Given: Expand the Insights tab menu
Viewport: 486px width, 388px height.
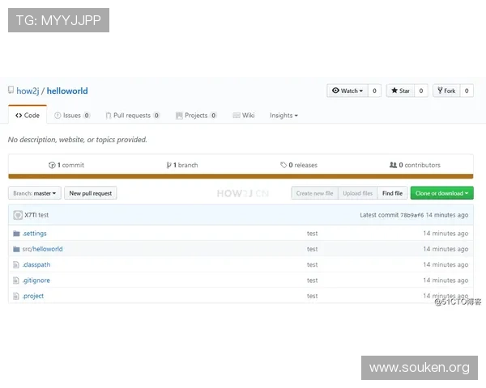Looking at the screenshot, I should [283, 116].
